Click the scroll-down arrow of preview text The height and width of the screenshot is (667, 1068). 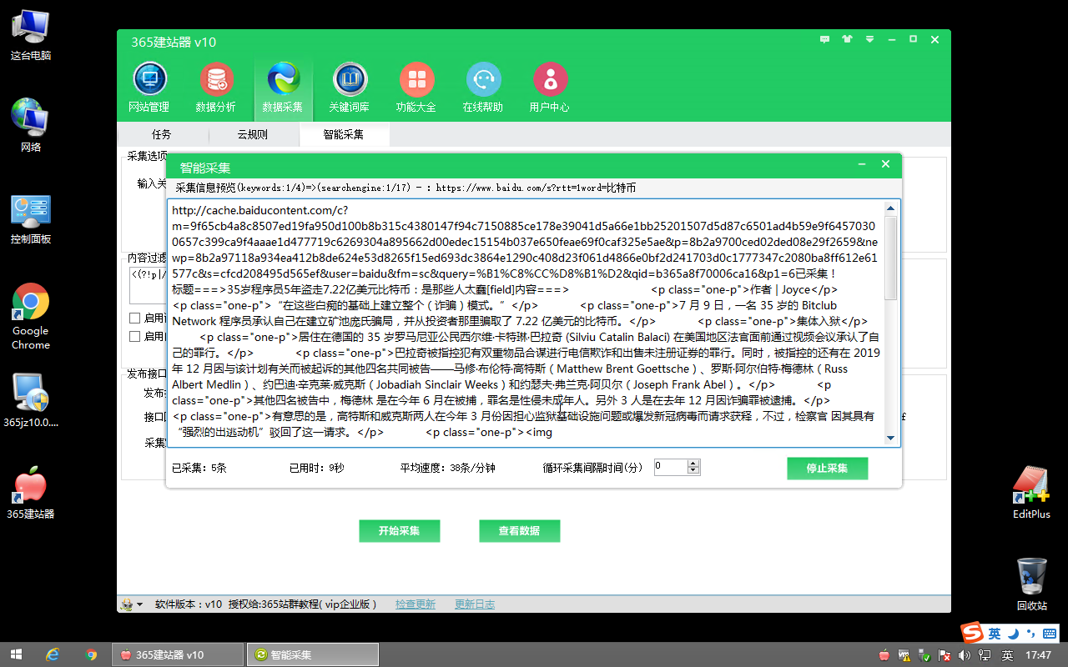coord(890,438)
